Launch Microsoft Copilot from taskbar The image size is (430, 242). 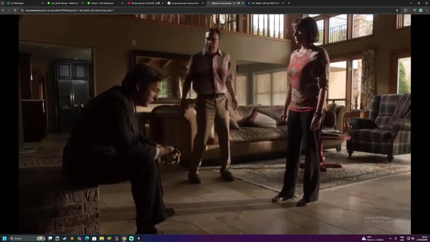(x=80, y=238)
